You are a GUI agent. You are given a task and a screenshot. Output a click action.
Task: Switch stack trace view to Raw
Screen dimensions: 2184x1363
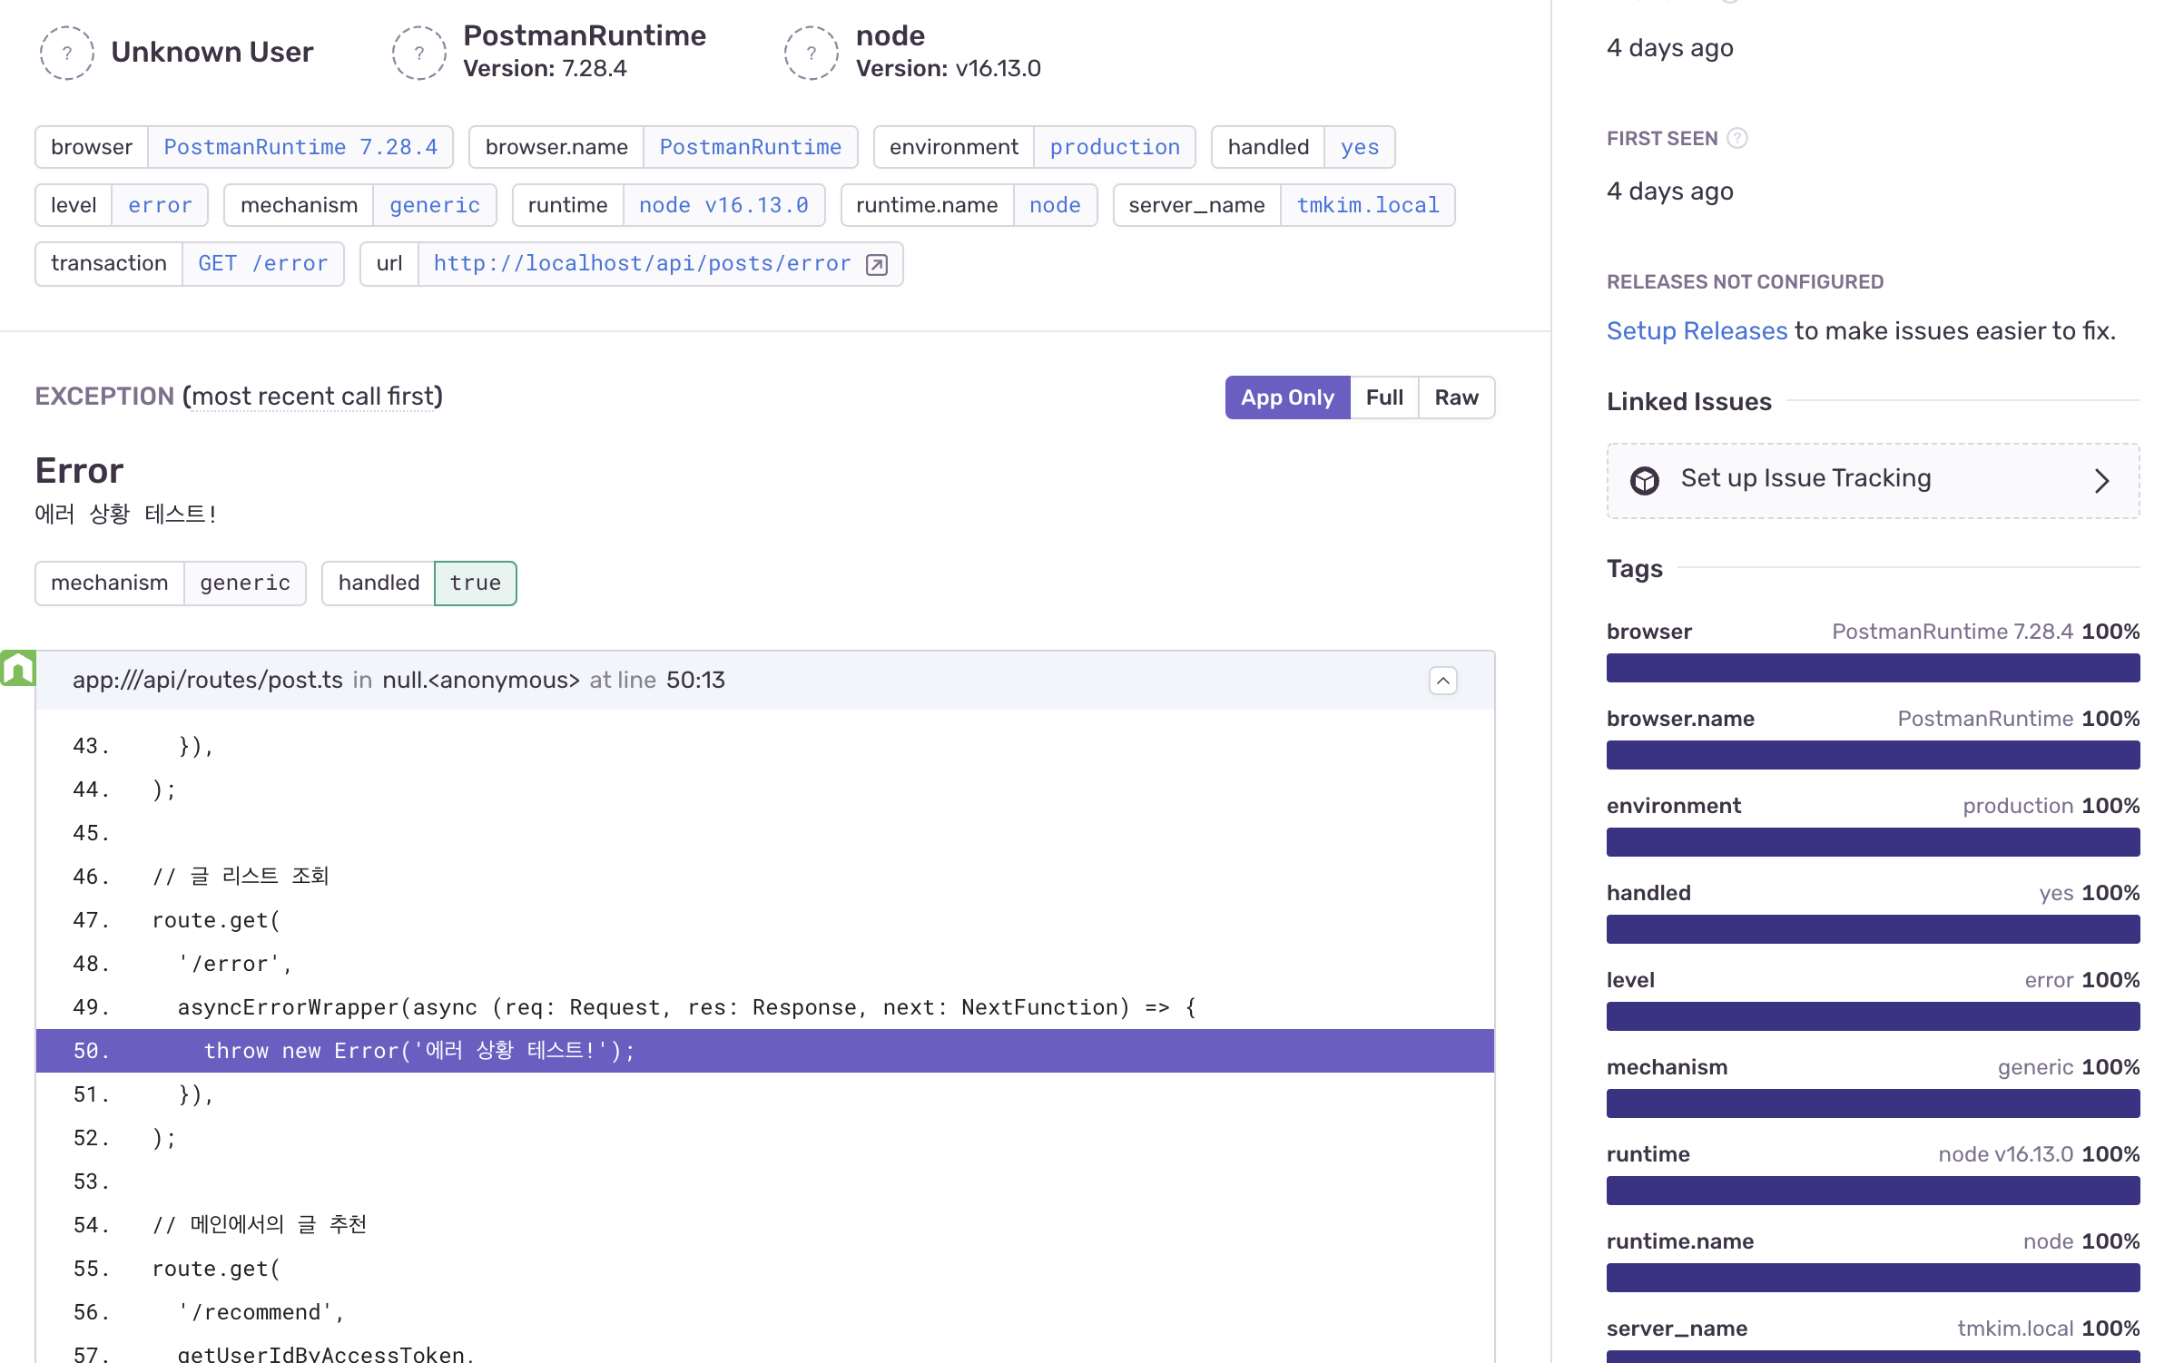coord(1456,397)
